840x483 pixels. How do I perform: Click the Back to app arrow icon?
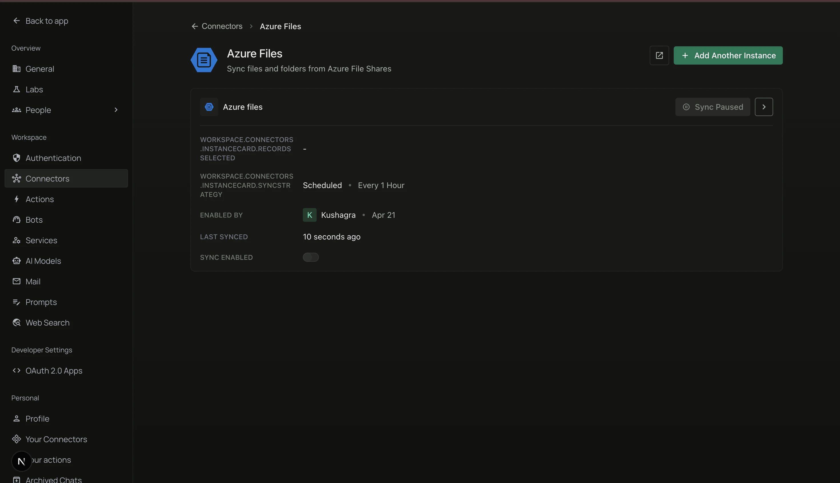tap(17, 21)
